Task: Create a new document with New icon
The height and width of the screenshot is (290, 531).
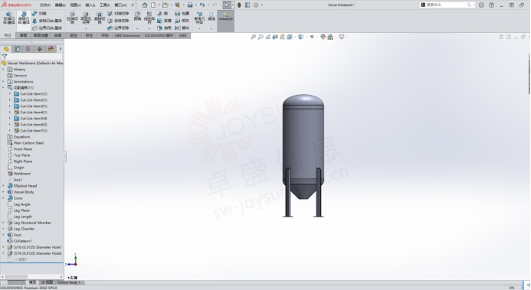Action: [153, 5]
